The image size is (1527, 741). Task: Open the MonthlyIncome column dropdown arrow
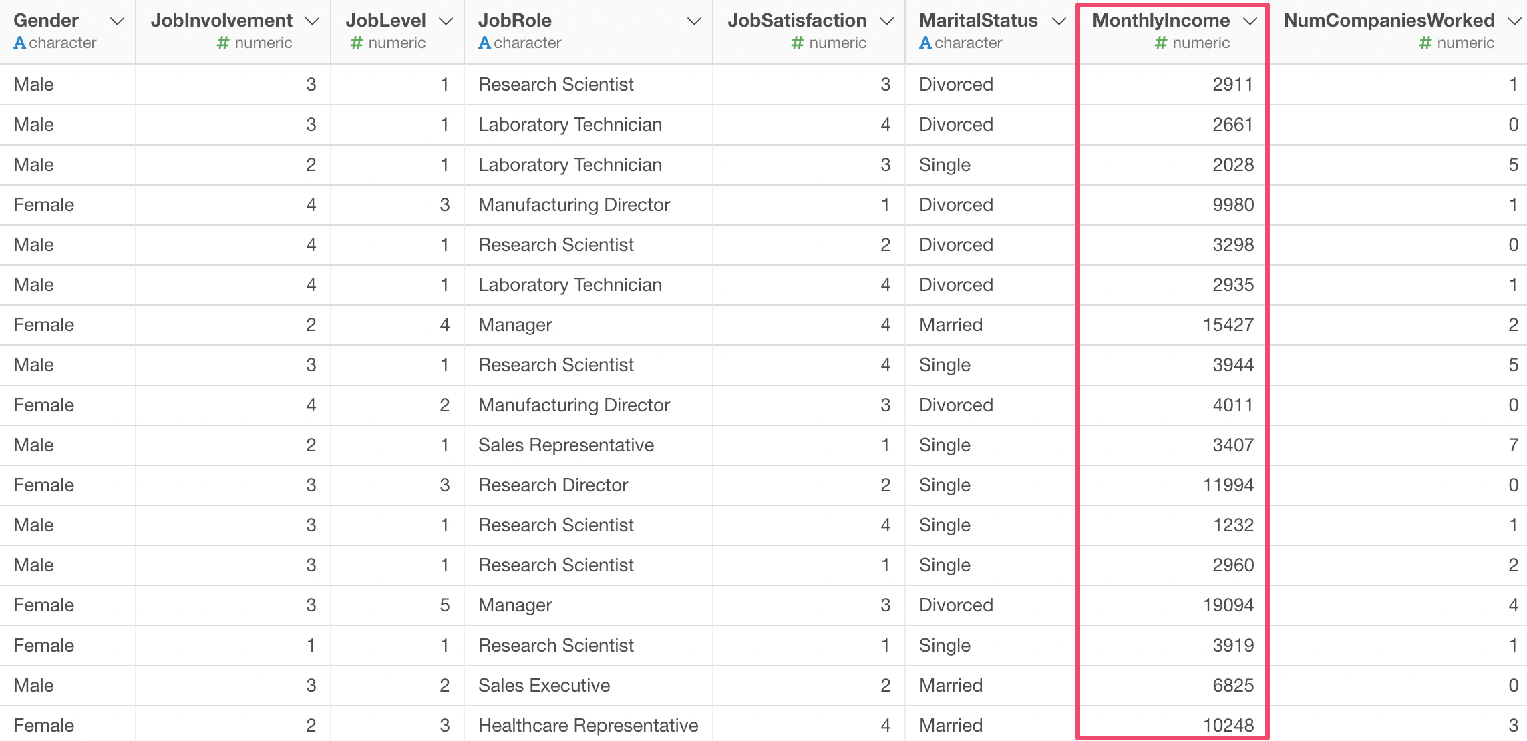tap(1250, 21)
